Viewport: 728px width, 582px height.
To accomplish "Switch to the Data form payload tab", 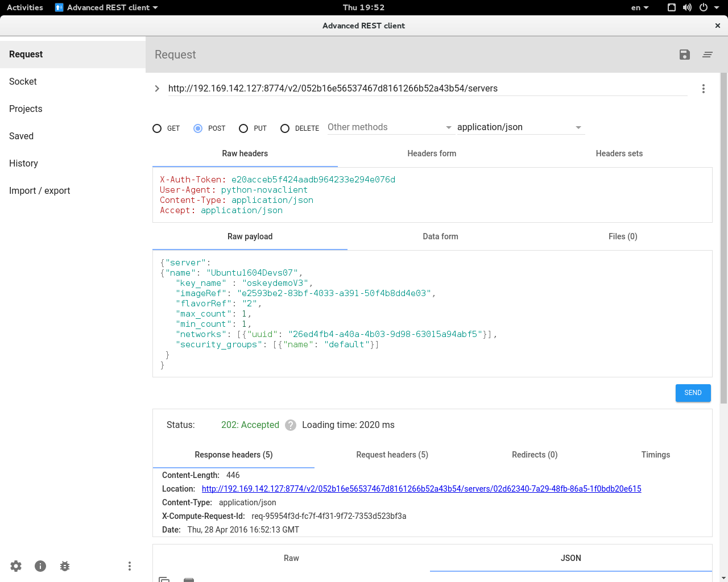I will (440, 236).
